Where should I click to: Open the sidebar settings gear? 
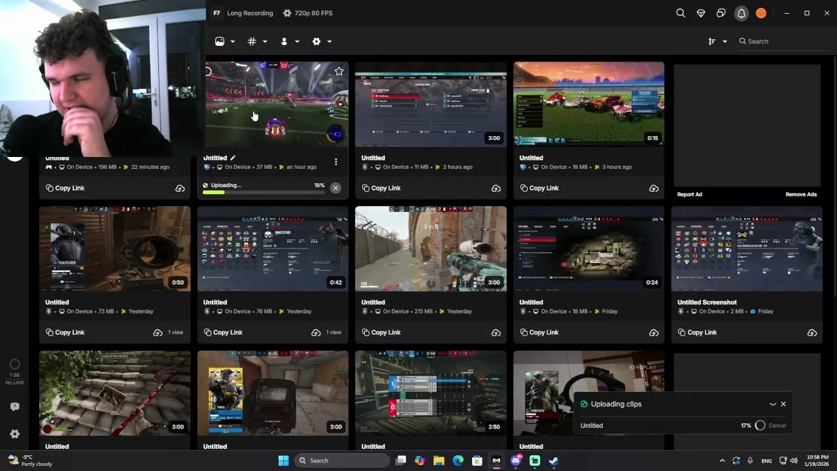click(14, 434)
